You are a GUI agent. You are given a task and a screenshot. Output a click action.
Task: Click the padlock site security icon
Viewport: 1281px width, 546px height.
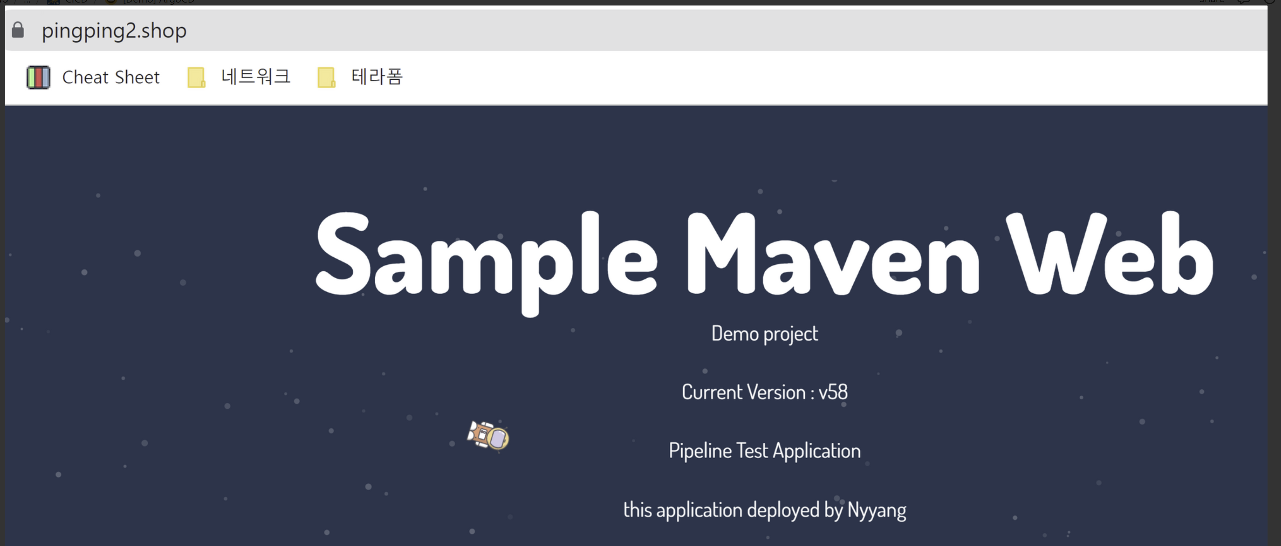pos(18,30)
